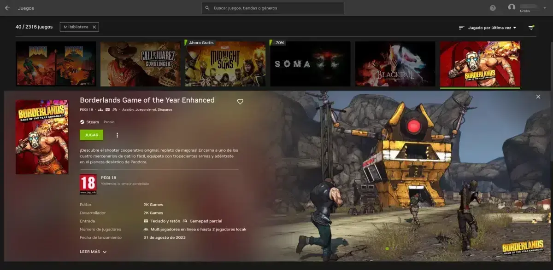The image size is (553, 270).
Task: Click the Borderlands Game of the Year Enhanced title
Action: coord(147,100)
